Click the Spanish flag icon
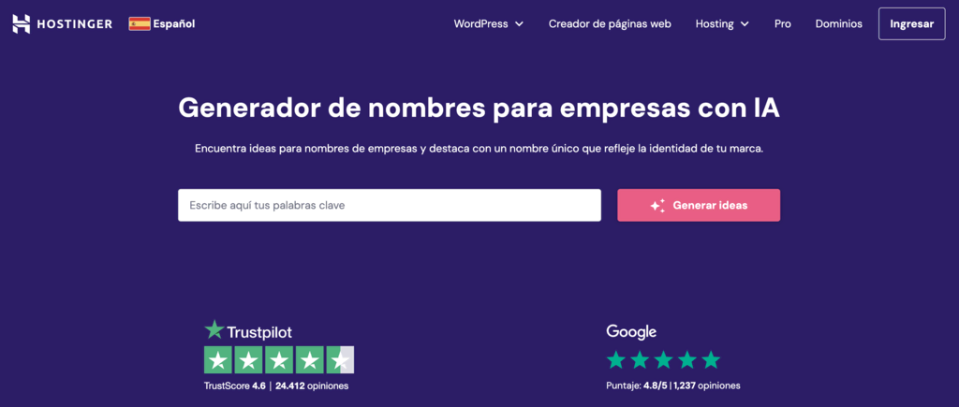959x407 pixels. 140,23
